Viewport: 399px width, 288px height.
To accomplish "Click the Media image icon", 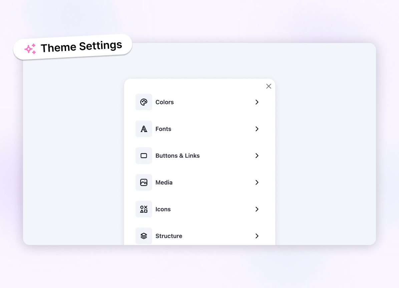I will [x=144, y=182].
